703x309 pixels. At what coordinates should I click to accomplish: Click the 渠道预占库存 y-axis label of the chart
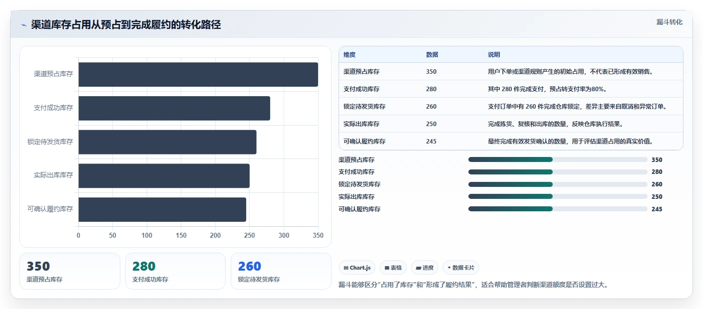tap(53, 74)
